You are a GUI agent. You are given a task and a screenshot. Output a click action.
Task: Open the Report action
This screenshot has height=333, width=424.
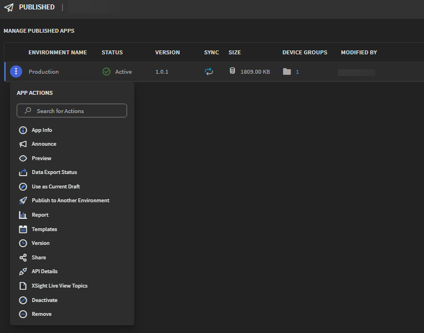point(40,215)
